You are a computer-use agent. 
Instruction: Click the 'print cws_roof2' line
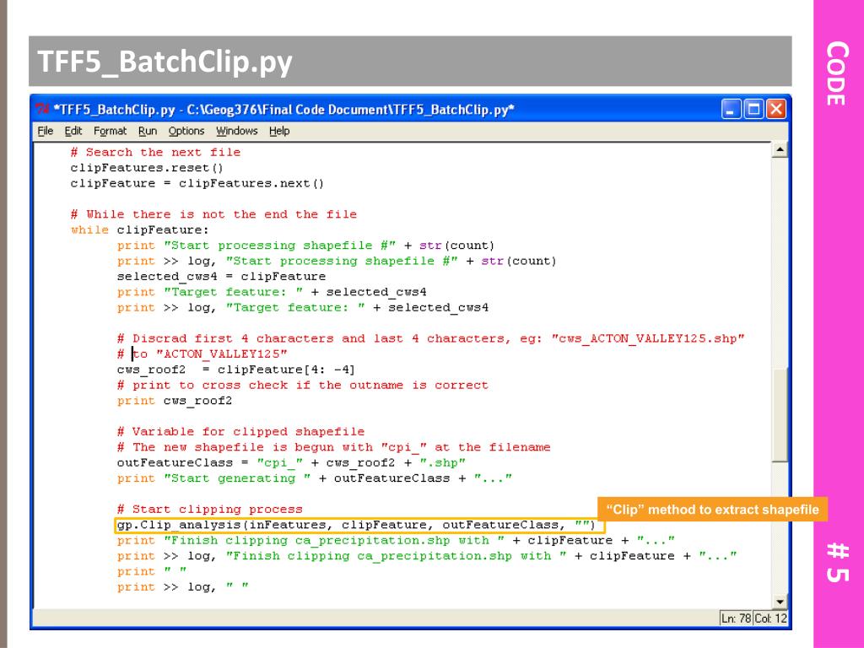pos(174,401)
